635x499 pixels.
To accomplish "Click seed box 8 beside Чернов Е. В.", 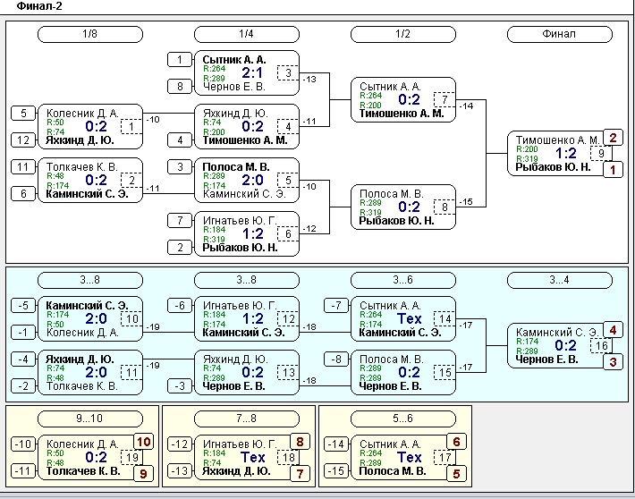I will (180, 86).
